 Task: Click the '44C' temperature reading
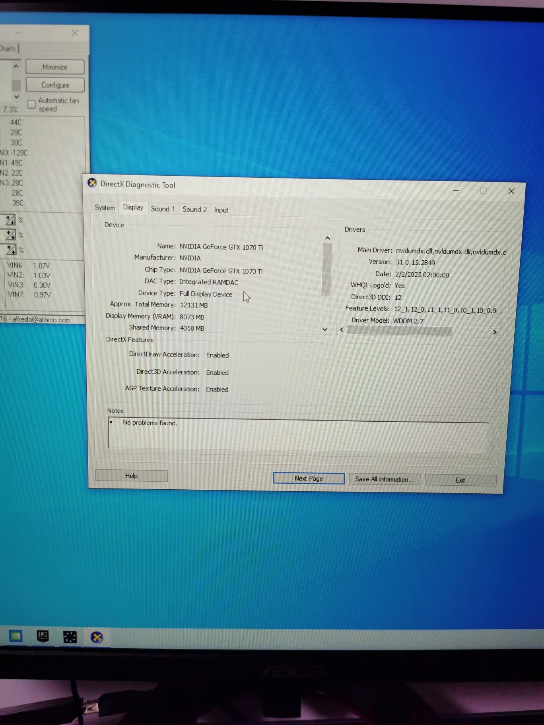click(16, 122)
